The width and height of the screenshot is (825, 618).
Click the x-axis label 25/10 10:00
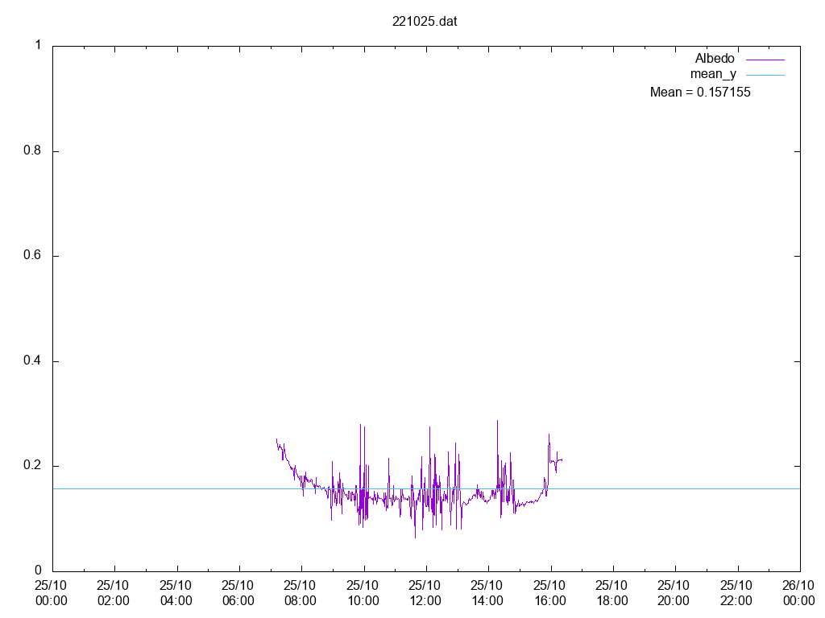[x=363, y=593]
